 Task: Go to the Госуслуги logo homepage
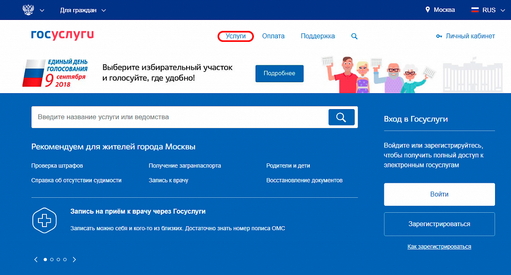62,35
